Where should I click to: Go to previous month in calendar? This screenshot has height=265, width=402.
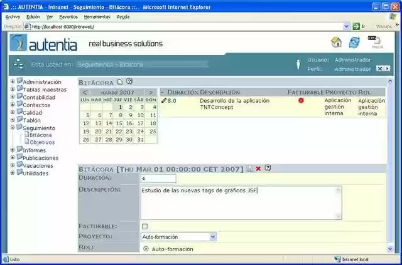(85, 92)
